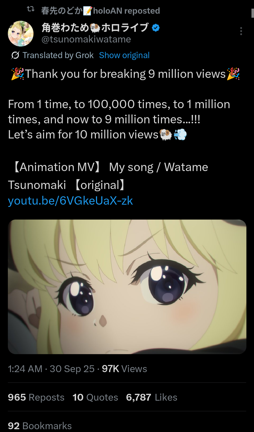Tap the 1:24 AM 30 Sep 25 timestamp
The width and height of the screenshot is (254, 432).
(51, 369)
